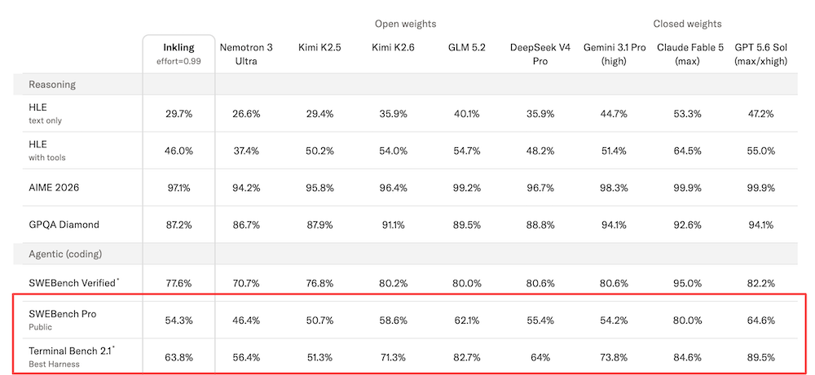Click the Reasoning section row

tap(405, 84)
